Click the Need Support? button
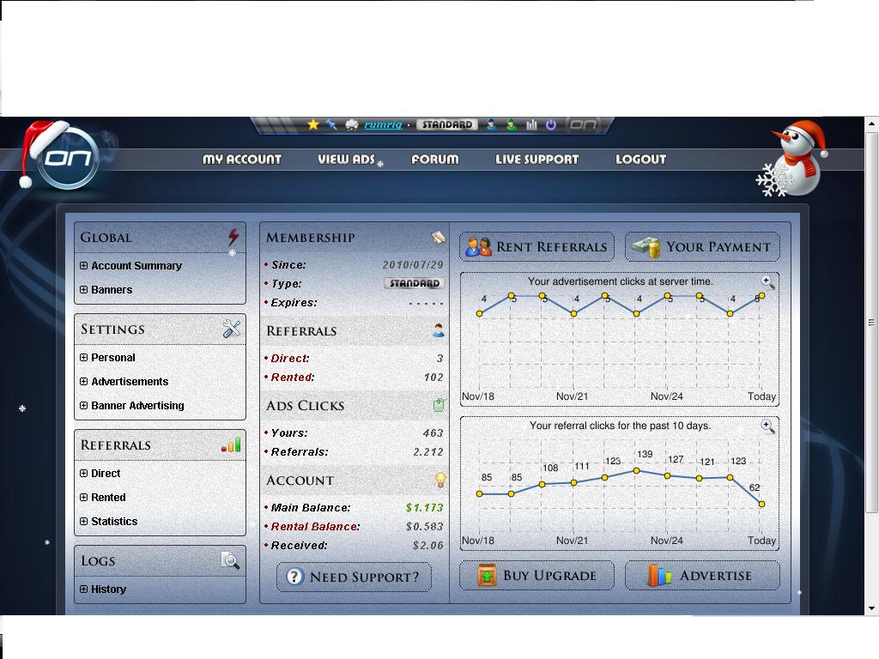This screenshot has width=879, height=659. tap(354, 577)
